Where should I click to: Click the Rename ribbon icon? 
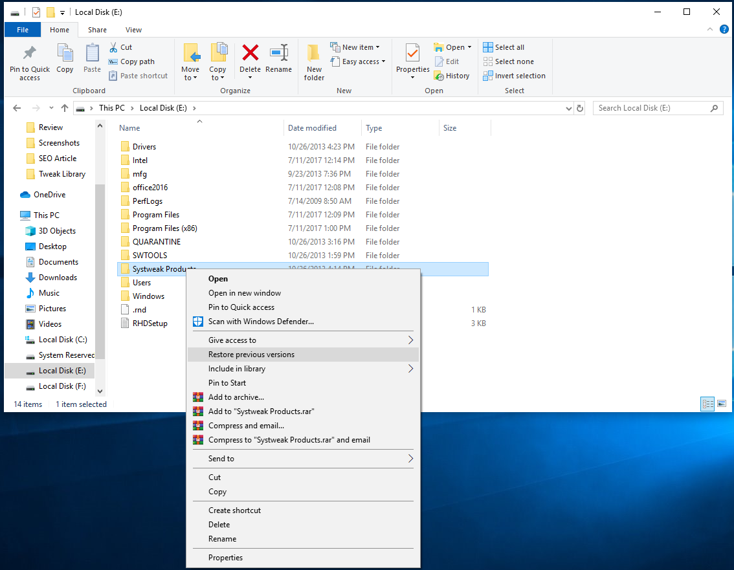tap(278, 52)
